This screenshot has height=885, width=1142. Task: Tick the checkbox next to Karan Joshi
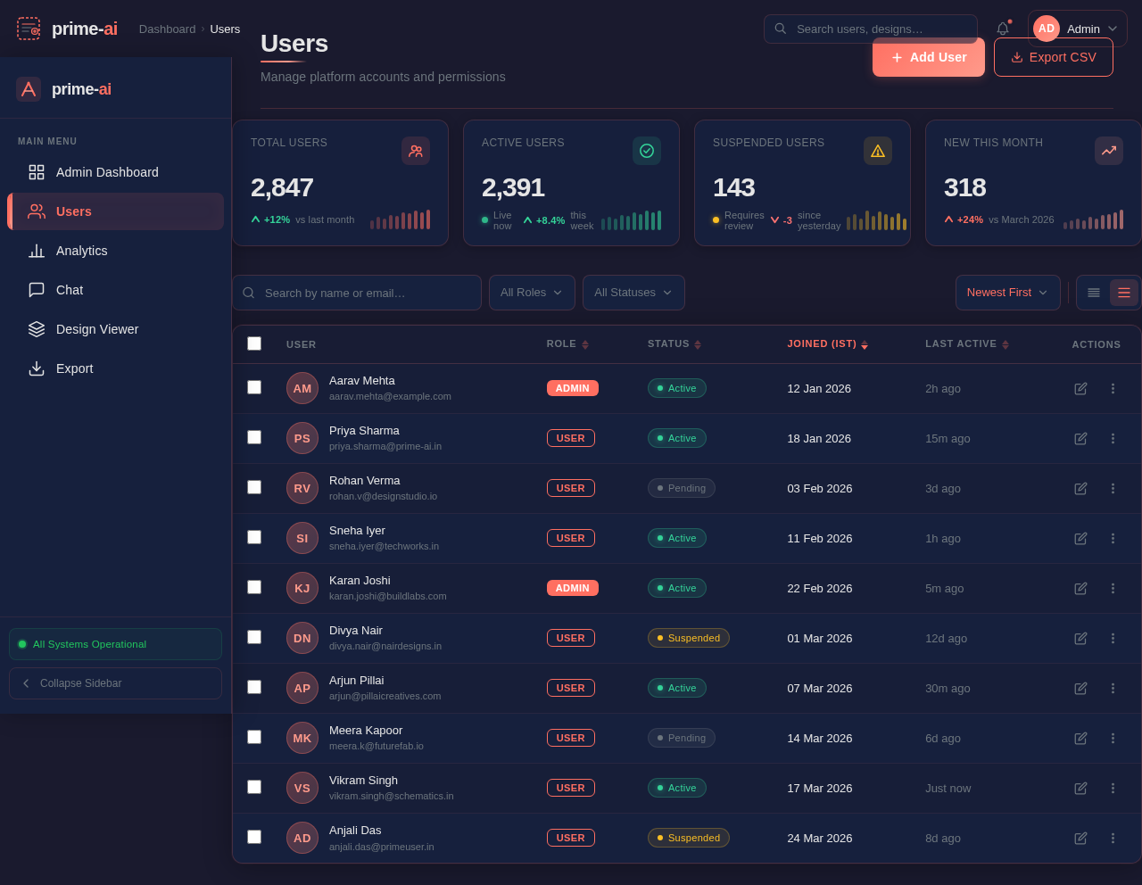coord(254,587)
